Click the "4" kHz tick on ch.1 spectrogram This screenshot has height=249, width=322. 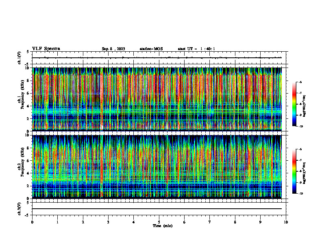point(28,106)
